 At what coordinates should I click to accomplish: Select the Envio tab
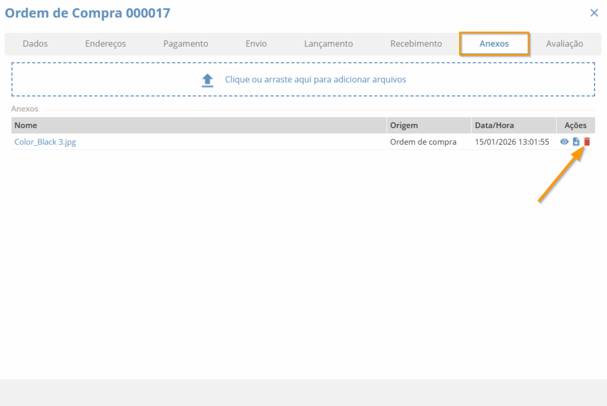tap(256, 44)
